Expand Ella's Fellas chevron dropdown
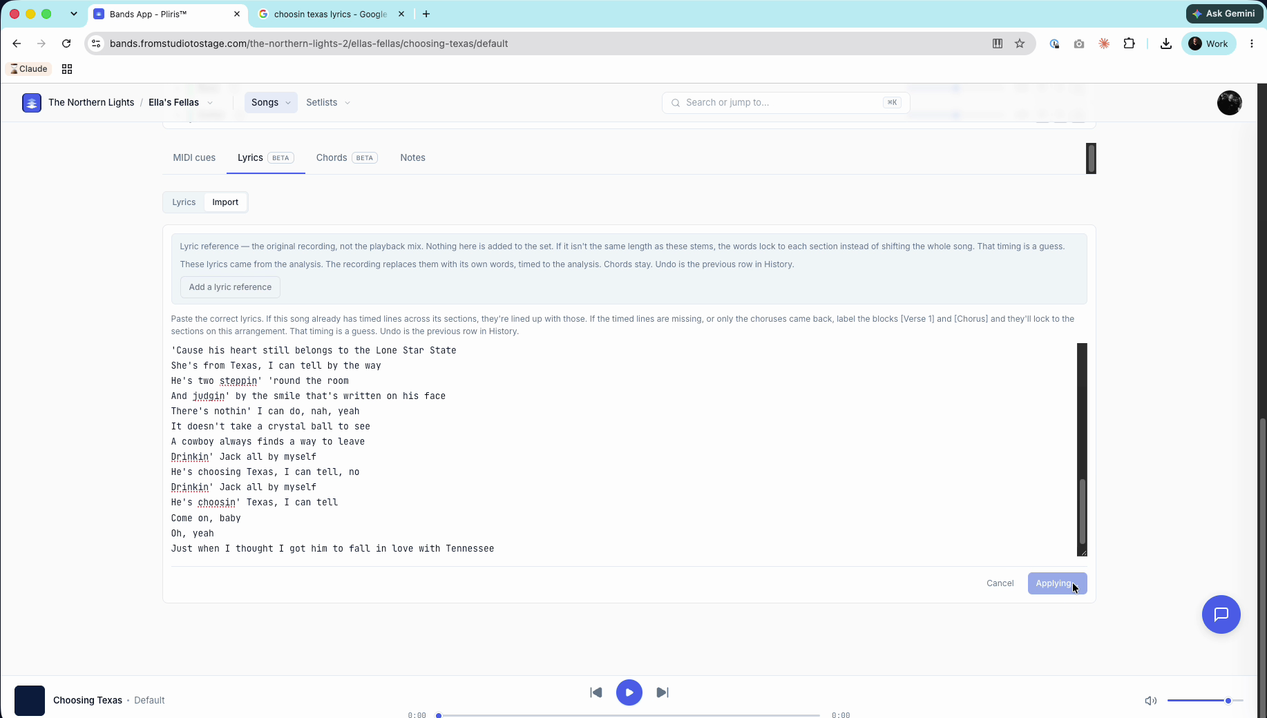Screen dimensions: 1267x718 [x=210, y=103]
